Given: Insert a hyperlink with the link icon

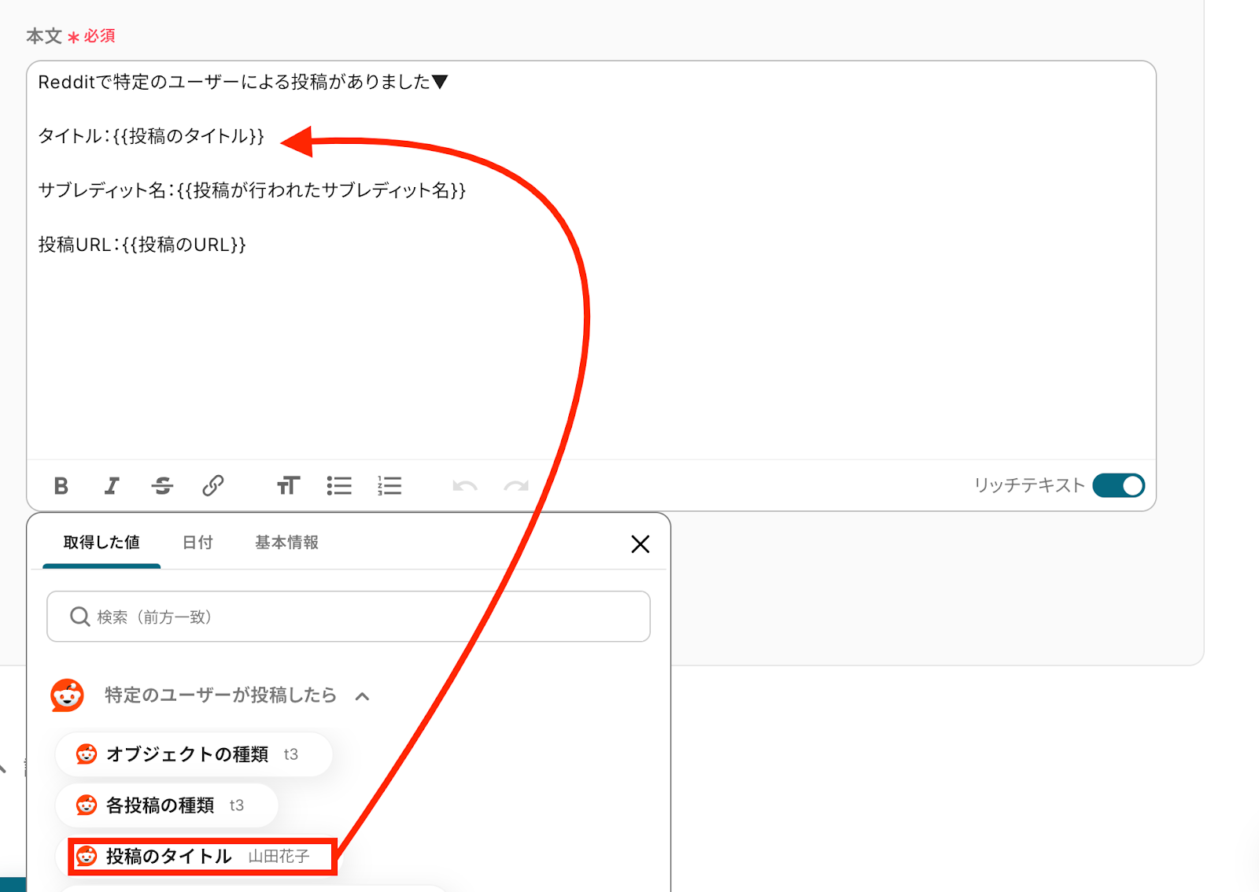Looking at the screenshot, I should 212,486.
